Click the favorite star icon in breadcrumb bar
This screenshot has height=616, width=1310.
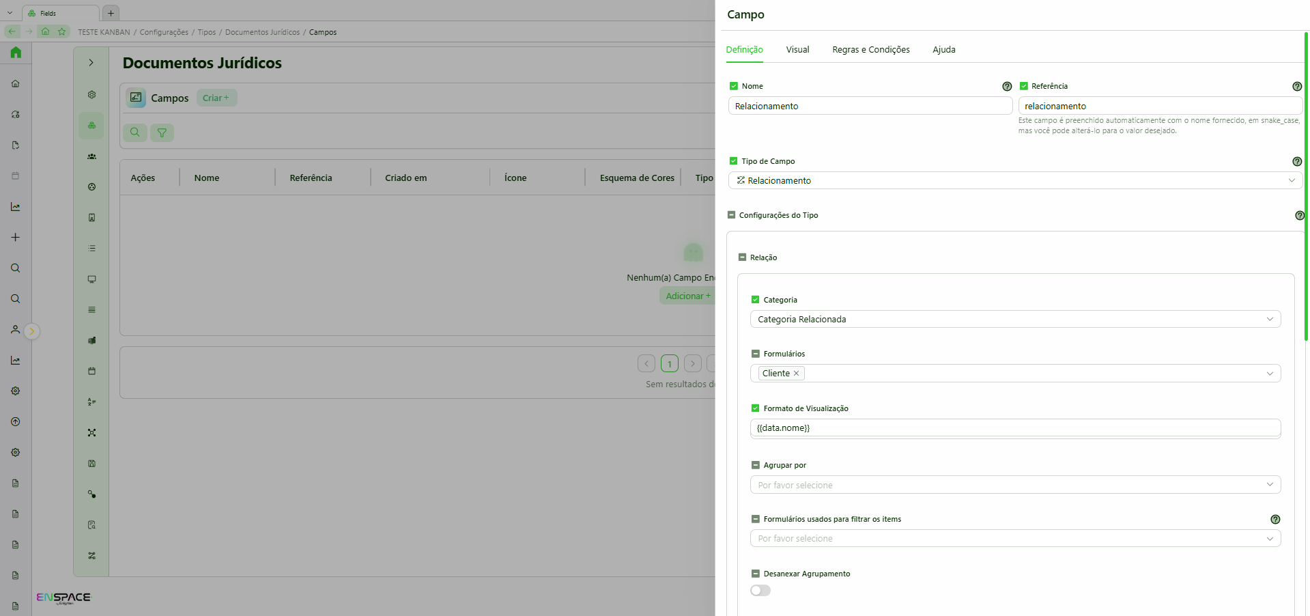click(62, 31)
